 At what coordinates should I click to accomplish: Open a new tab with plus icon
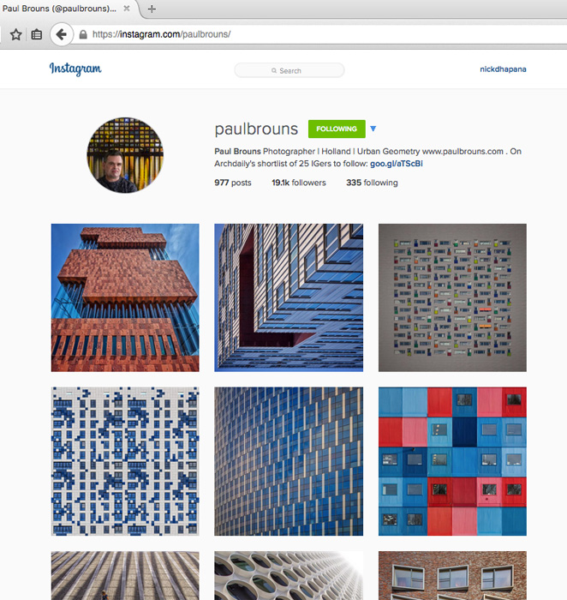pyautogui.click(x=152, y=9)
